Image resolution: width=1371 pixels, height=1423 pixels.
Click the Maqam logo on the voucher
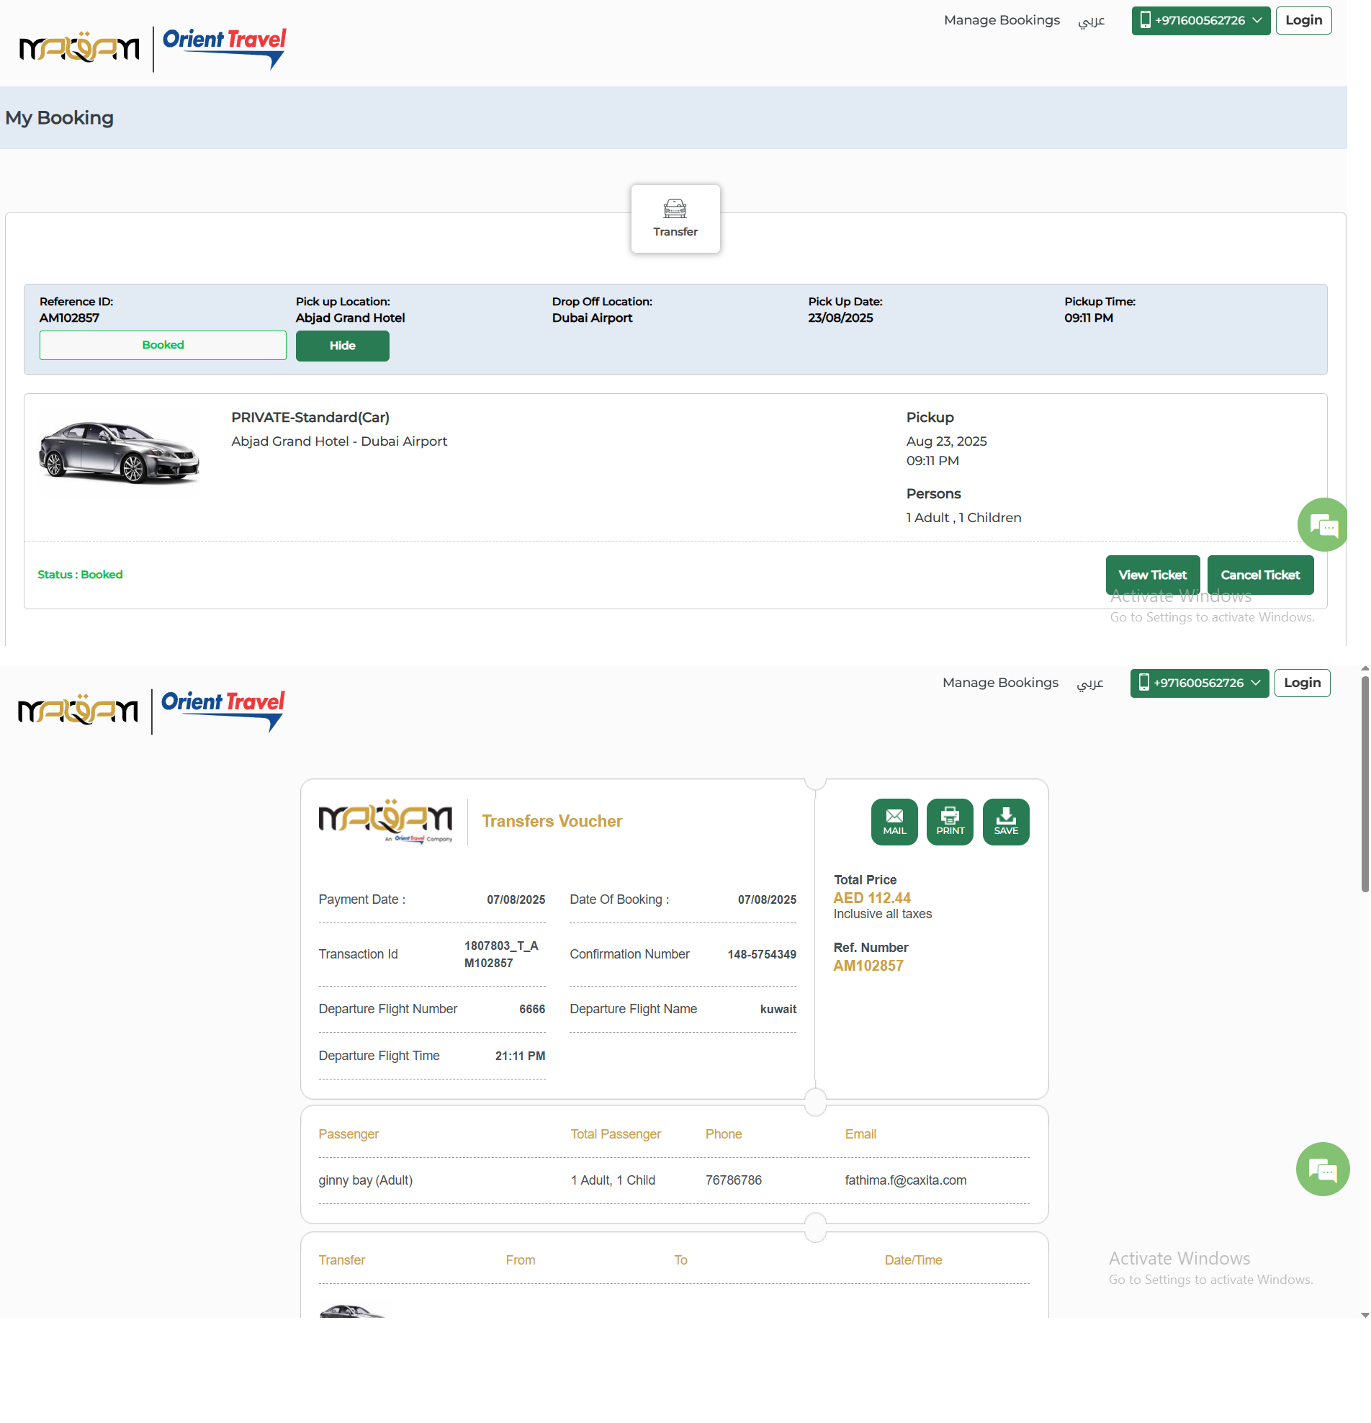(x=385, y=820)
